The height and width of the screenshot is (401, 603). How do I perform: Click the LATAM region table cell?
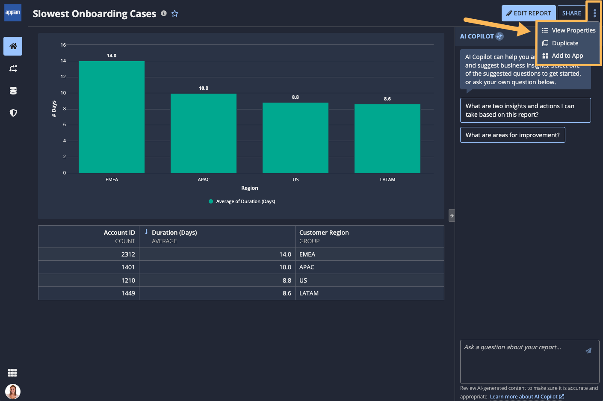pos(369,293)
